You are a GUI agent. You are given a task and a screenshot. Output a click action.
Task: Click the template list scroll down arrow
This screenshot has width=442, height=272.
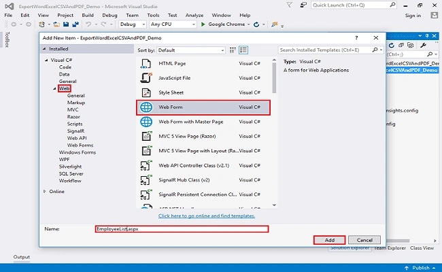(274, 205)
